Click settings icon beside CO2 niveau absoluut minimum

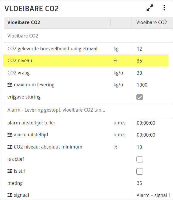click(x=10, y=147)
